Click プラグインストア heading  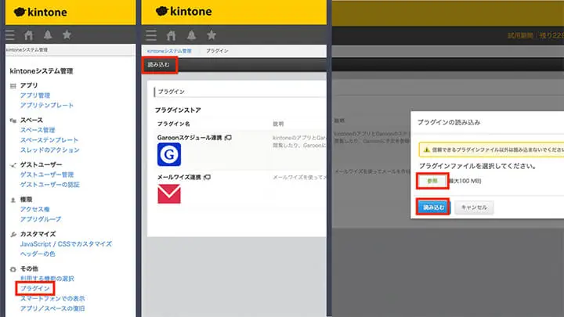pos(178,110)
